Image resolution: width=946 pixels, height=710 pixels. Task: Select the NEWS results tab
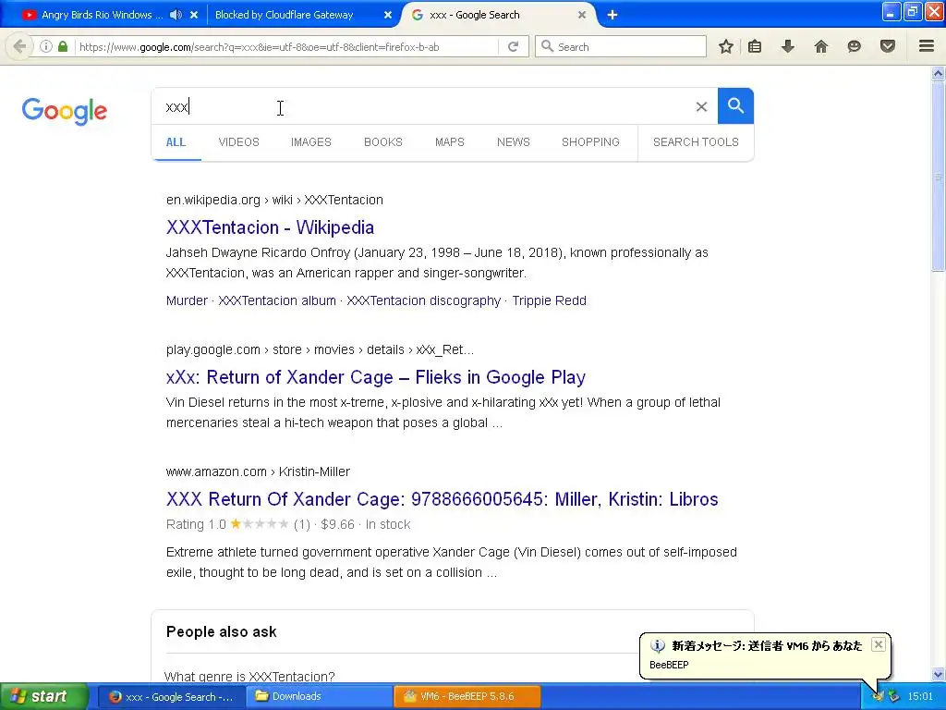514,141
